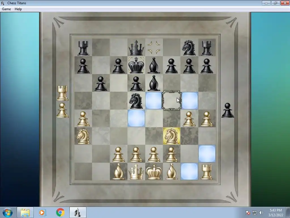Select the black knight on d5
The height and width of the screenshot is (218, 290).
(x=136, y=101)
